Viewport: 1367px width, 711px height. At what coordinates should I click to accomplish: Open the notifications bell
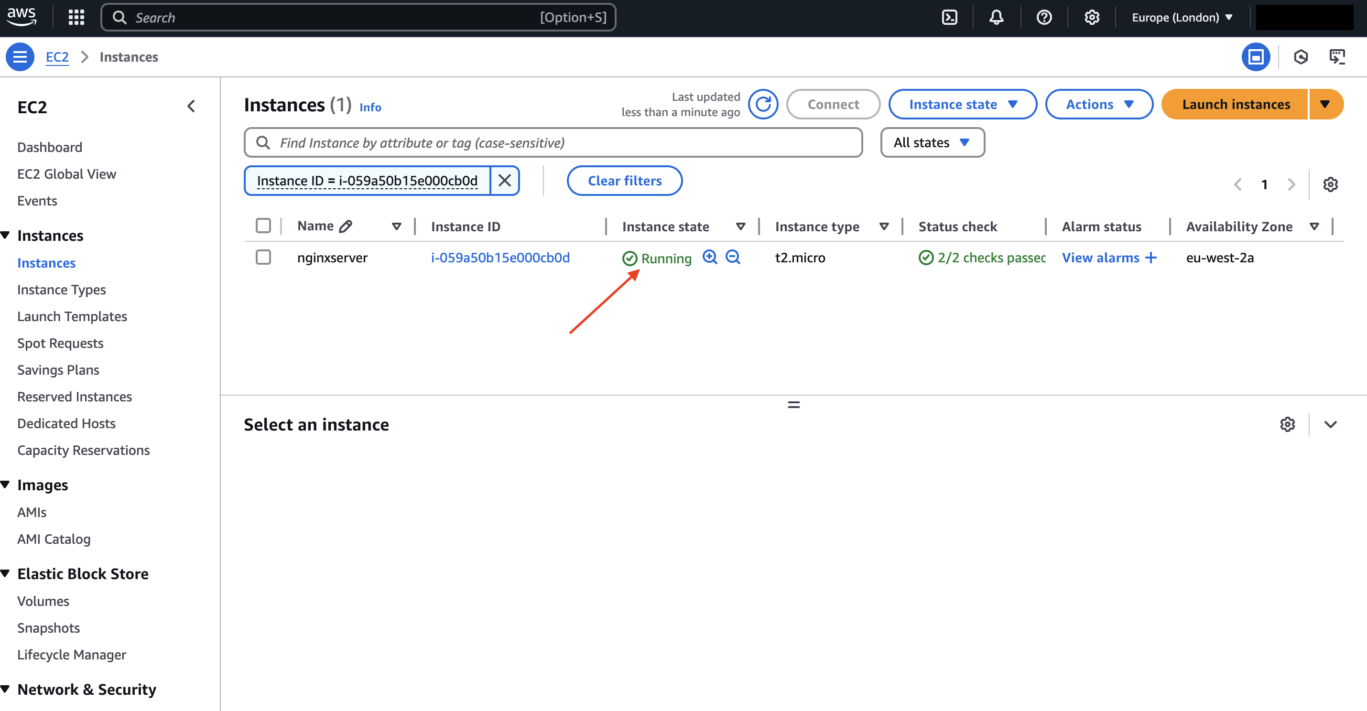tap(997, 18)
